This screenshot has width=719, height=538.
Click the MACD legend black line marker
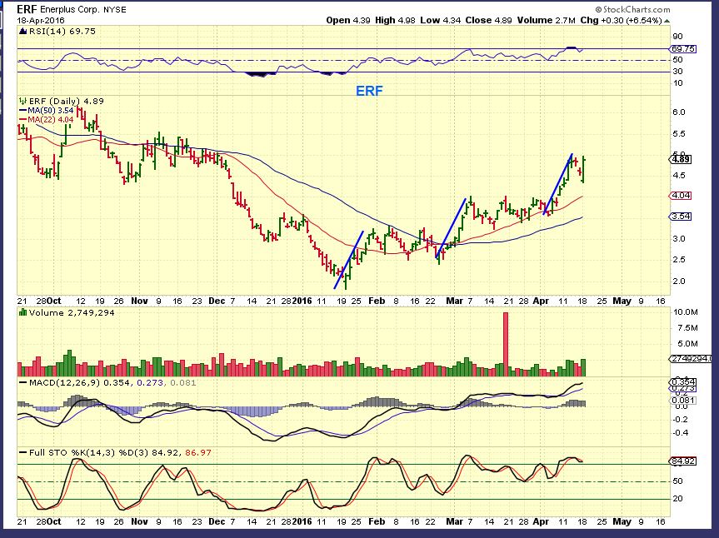click(23, 382)
